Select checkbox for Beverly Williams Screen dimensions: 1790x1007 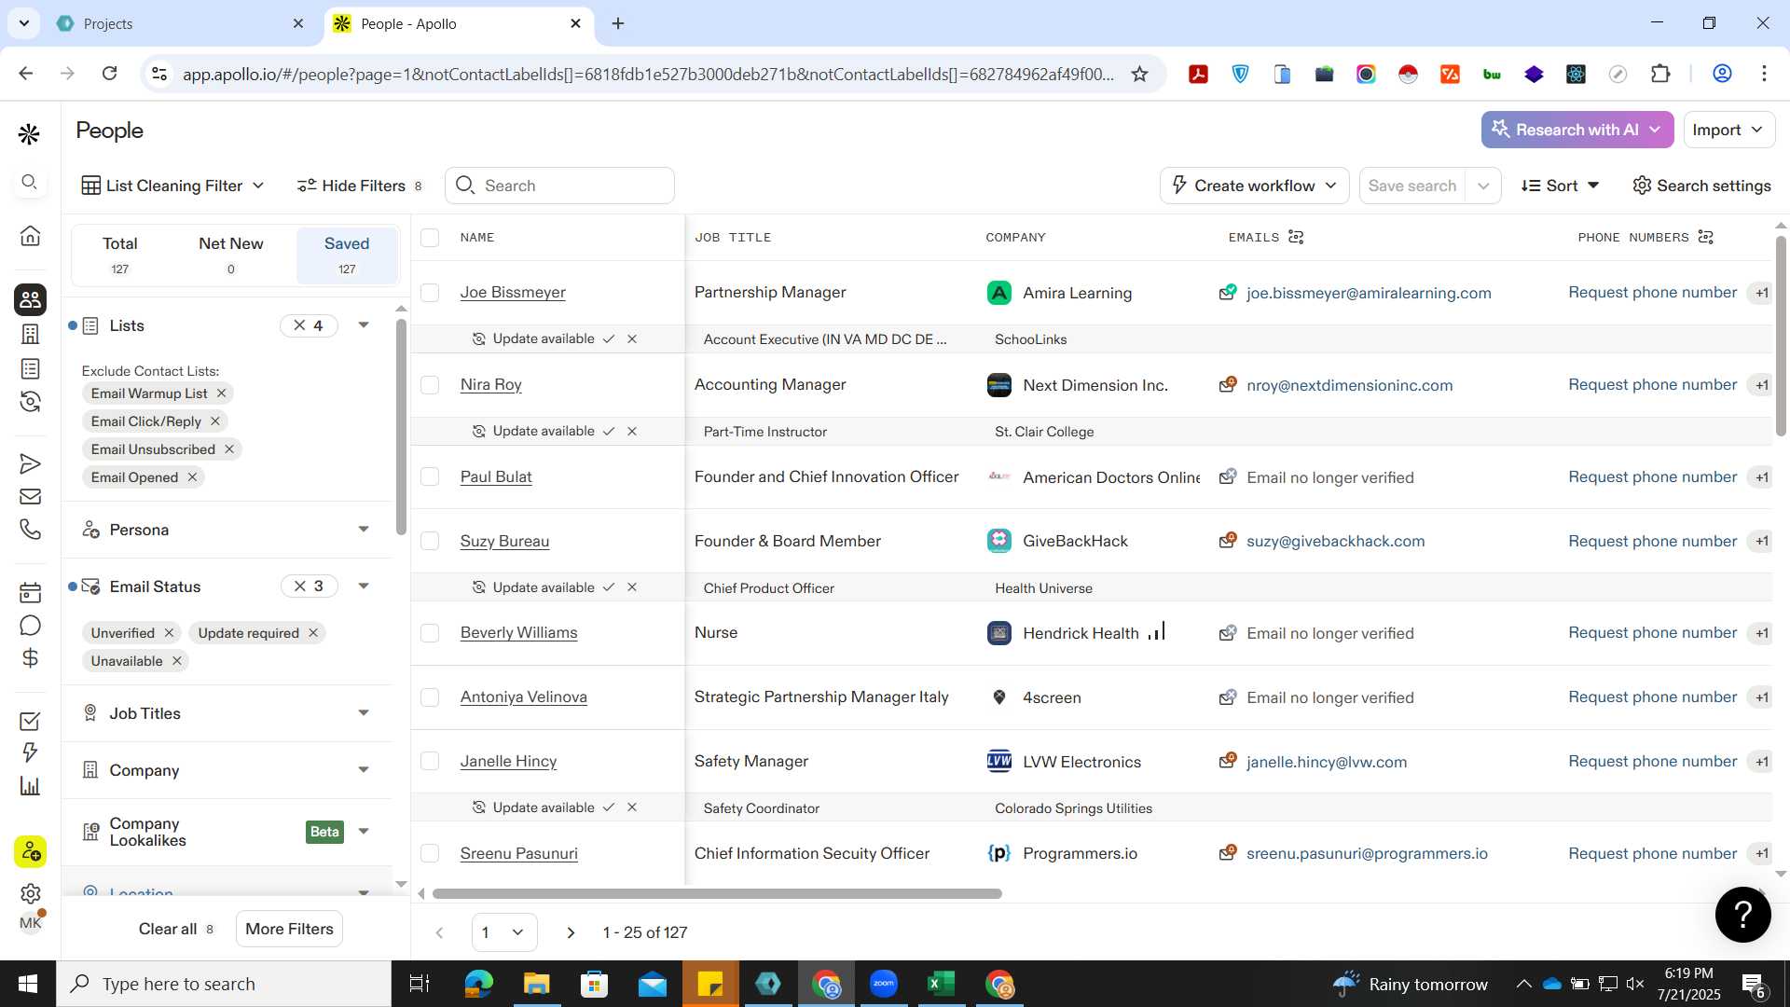click(x=430, y=633)
